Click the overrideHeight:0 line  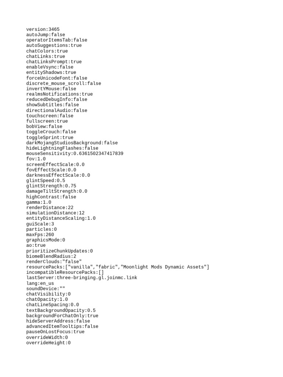48,343
